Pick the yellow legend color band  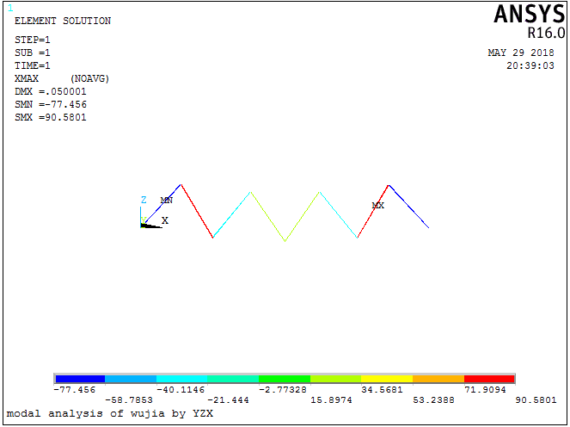click(386, 379)
